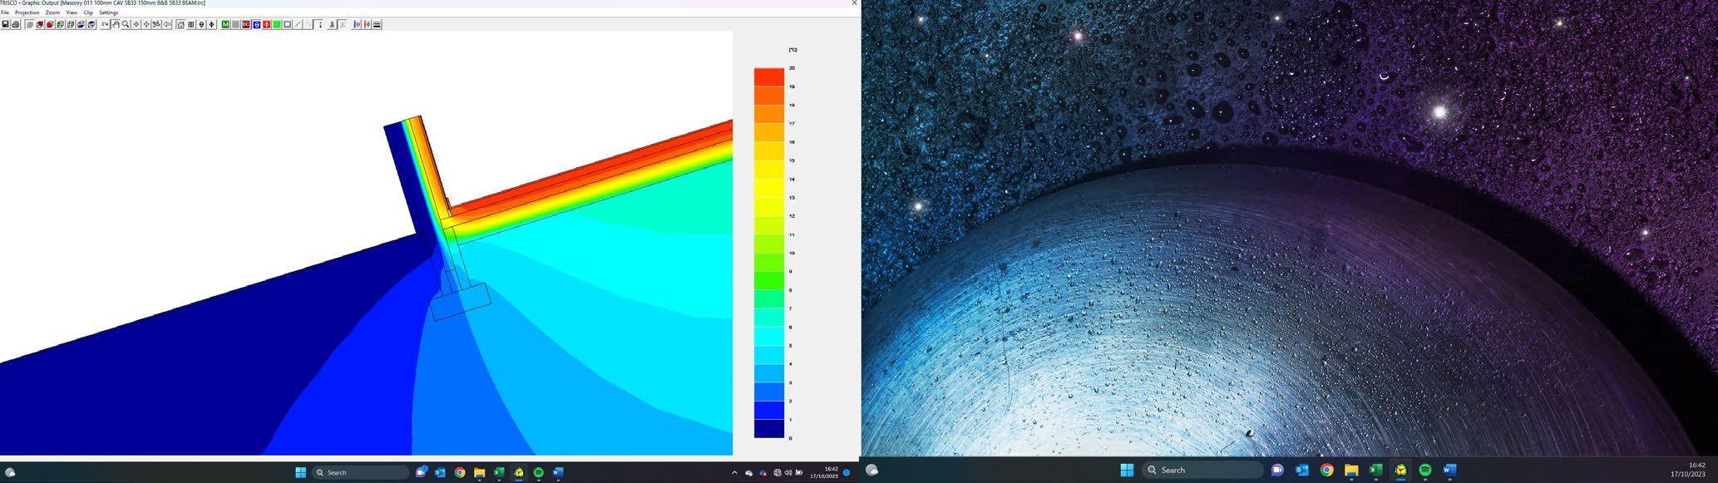Click Search box on the left taskbar

pyautogui.click(x=360, y=472)
